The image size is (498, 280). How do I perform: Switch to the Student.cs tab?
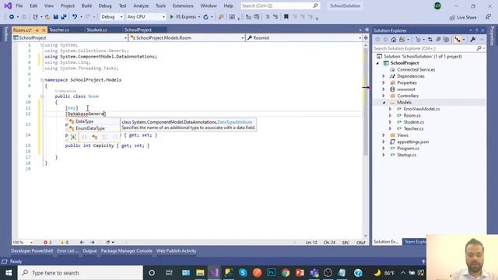tap(96, 30)
